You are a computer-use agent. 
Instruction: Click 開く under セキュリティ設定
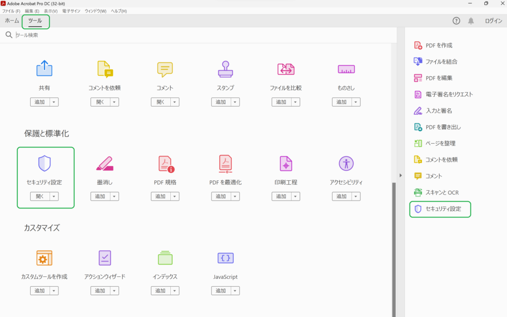[40, 196]
